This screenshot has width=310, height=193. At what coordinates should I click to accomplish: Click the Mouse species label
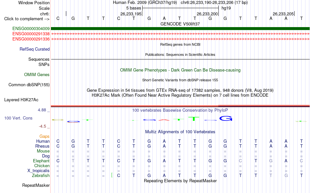click(43, 151)
